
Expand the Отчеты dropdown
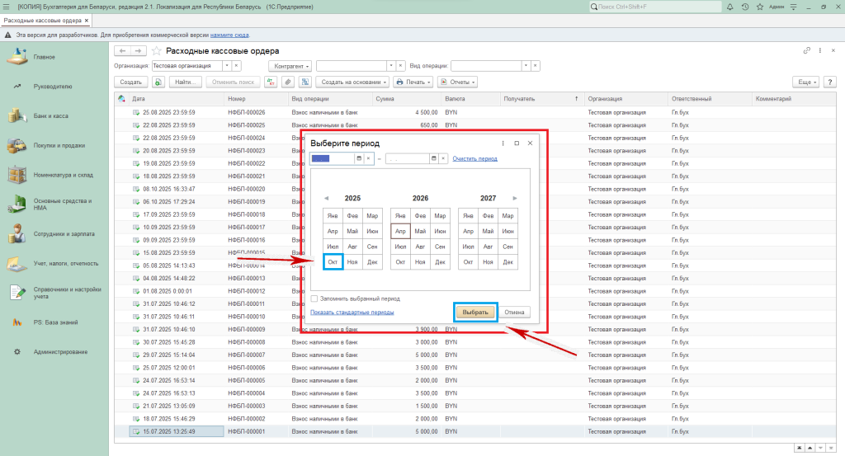458,82
